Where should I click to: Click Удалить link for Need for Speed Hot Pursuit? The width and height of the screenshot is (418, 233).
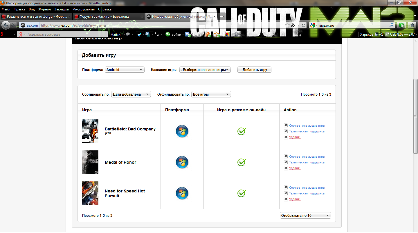pyautogui.click(x=295, y=199)
